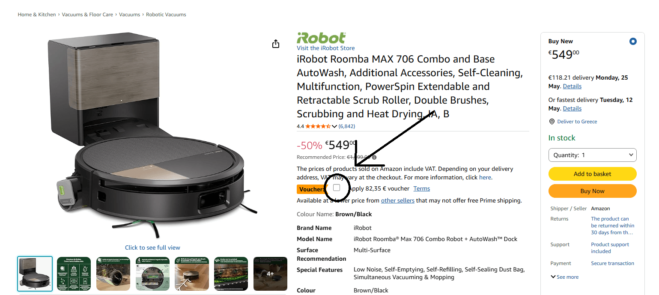Select the second product thumbnail image
Image resolution: width=659 pixels, height=295 pixels.
click(x=74, y=274)
